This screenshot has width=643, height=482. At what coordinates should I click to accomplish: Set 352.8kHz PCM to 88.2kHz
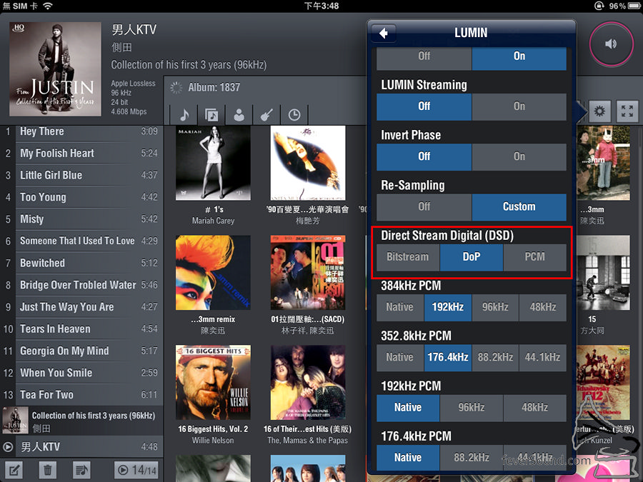click(x=495, y=358)
